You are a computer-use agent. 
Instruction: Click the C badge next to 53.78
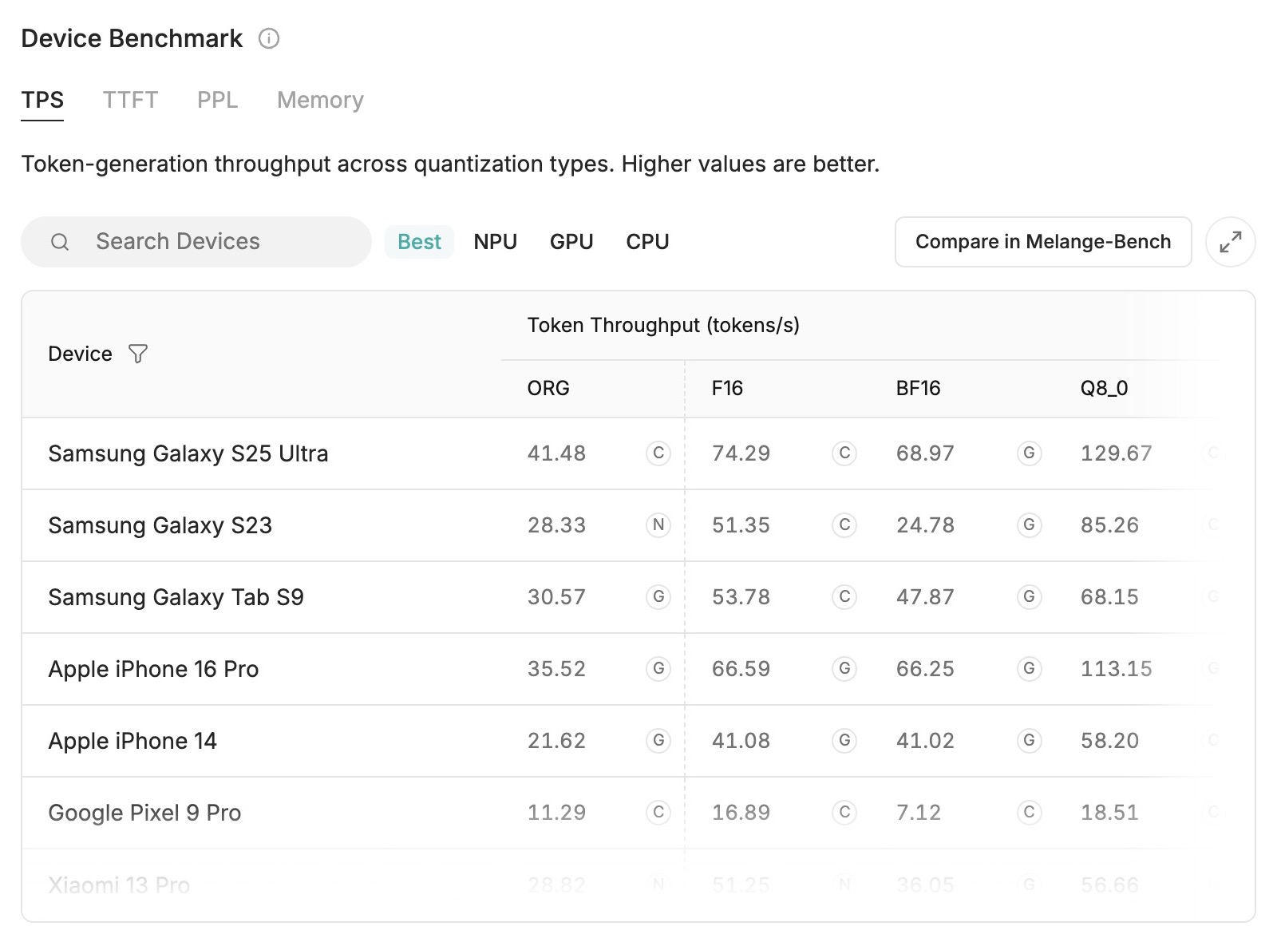click(x=844, y=597)
